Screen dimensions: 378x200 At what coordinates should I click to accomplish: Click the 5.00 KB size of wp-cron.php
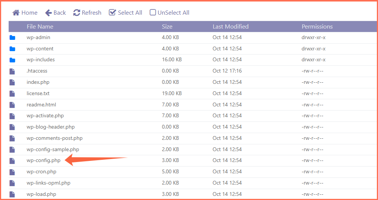coord(170,172)
